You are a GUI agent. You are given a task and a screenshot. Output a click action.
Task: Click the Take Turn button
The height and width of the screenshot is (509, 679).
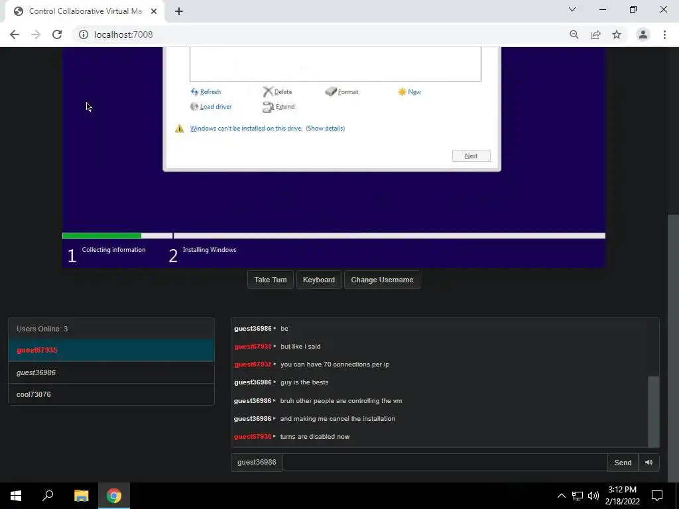[271, 280]
